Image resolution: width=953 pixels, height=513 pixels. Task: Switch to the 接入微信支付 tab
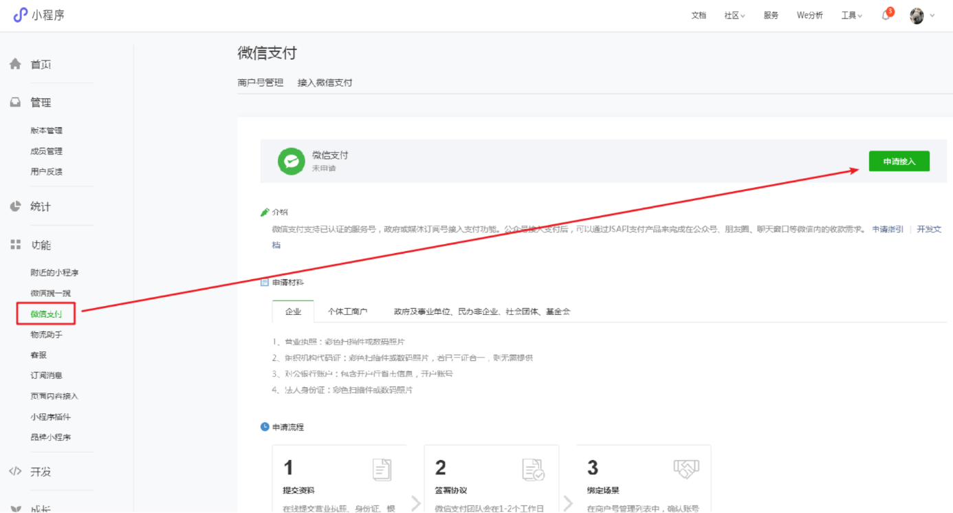pyautogui.click(x=325, y=83)
